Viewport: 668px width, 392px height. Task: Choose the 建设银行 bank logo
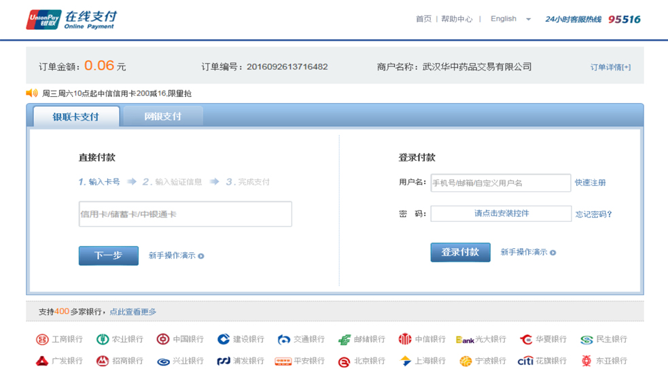click(224, 340)
